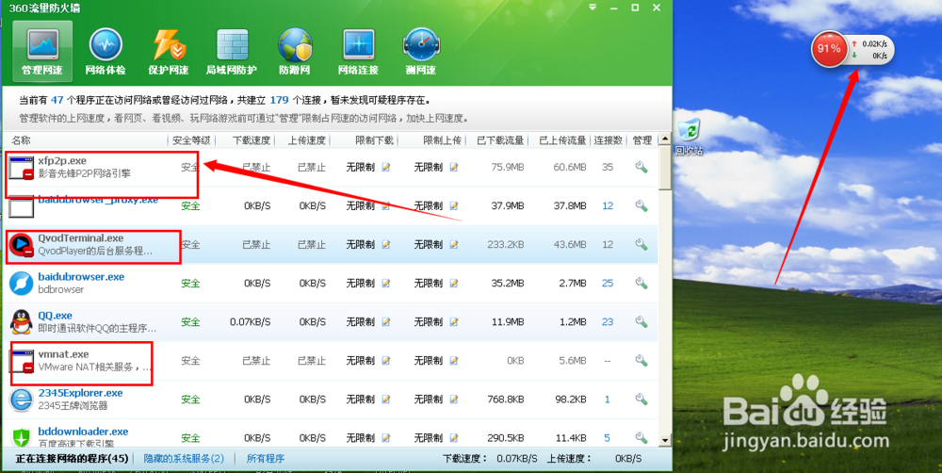Open connection count 23 for QQ.exe
This screenshot has height=473, width=942.
(608, 322)
